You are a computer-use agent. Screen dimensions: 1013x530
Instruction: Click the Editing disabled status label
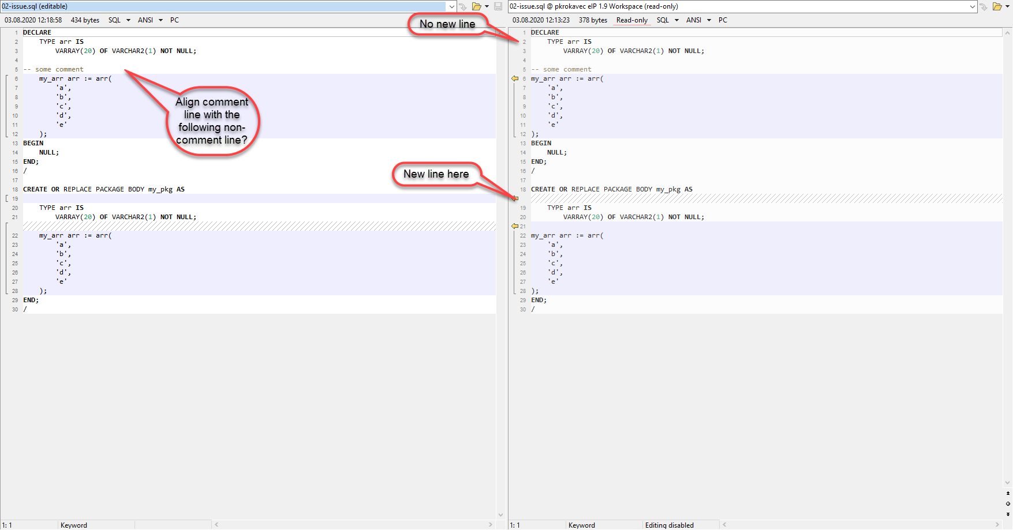670,525
